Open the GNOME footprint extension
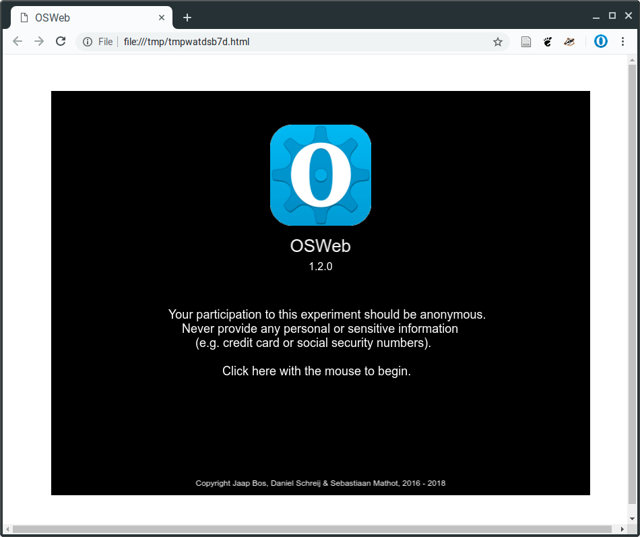This screenshot has height=537, width=640. [548, 42]
